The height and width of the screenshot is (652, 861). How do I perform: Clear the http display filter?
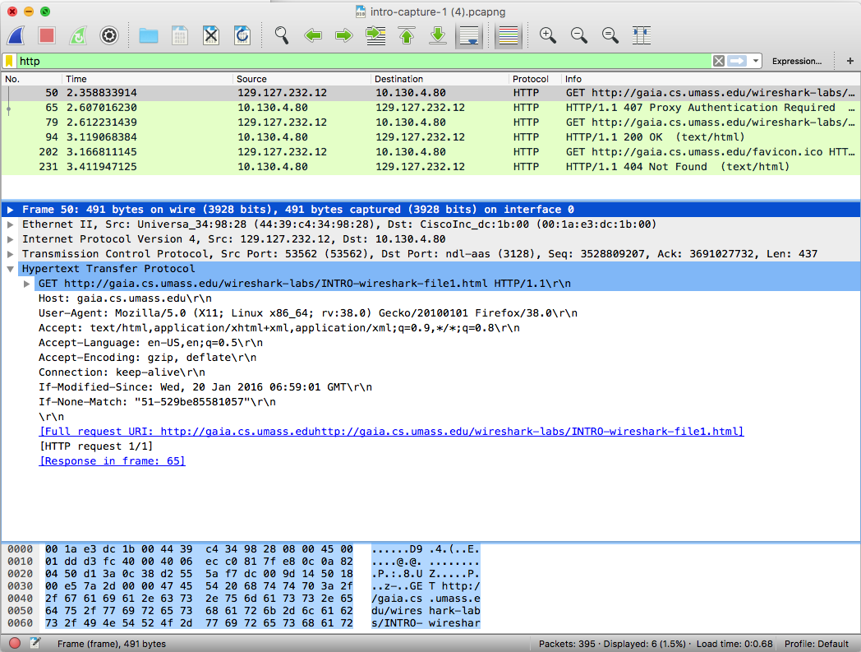click(718, 61)
